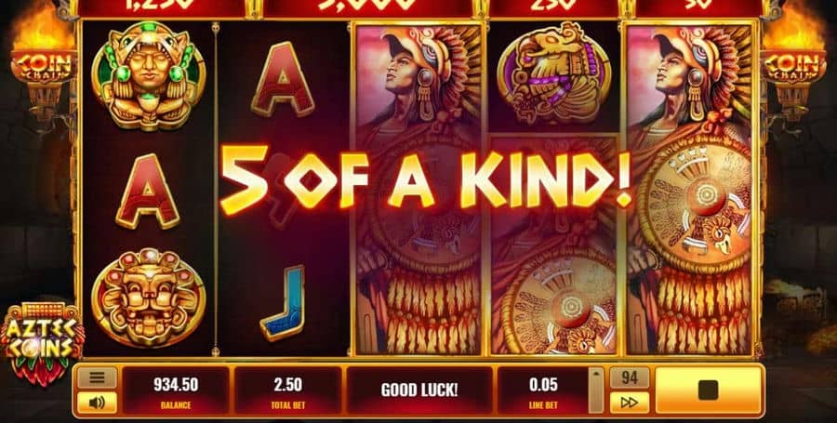Click the Good Luck message panel
The width and height of the screenshot is (837, 423).
point(419,390)
